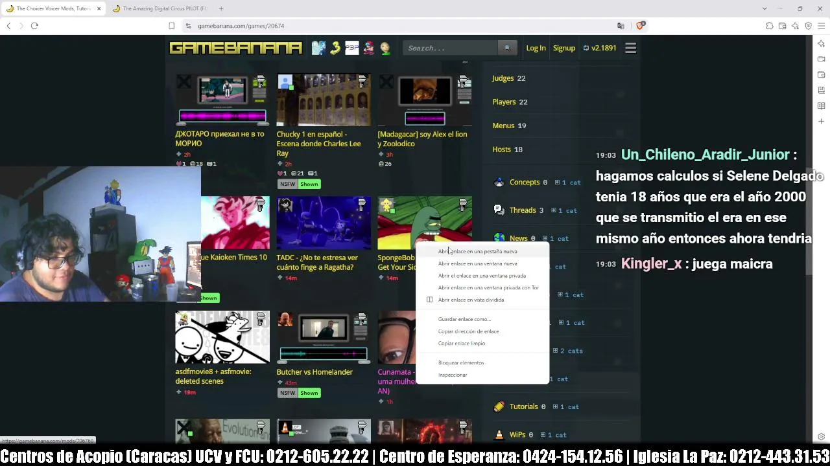Open the bookmarks panel in the sidebar
Viewport: 830px width, 466px height.
821,90
